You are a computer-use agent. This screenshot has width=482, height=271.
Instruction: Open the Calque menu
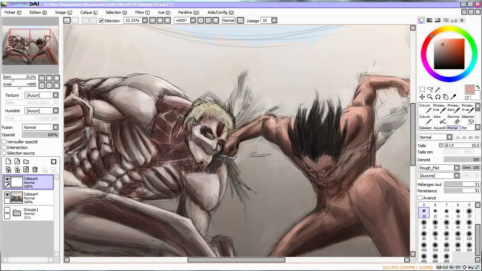click(x=89, y=12)
